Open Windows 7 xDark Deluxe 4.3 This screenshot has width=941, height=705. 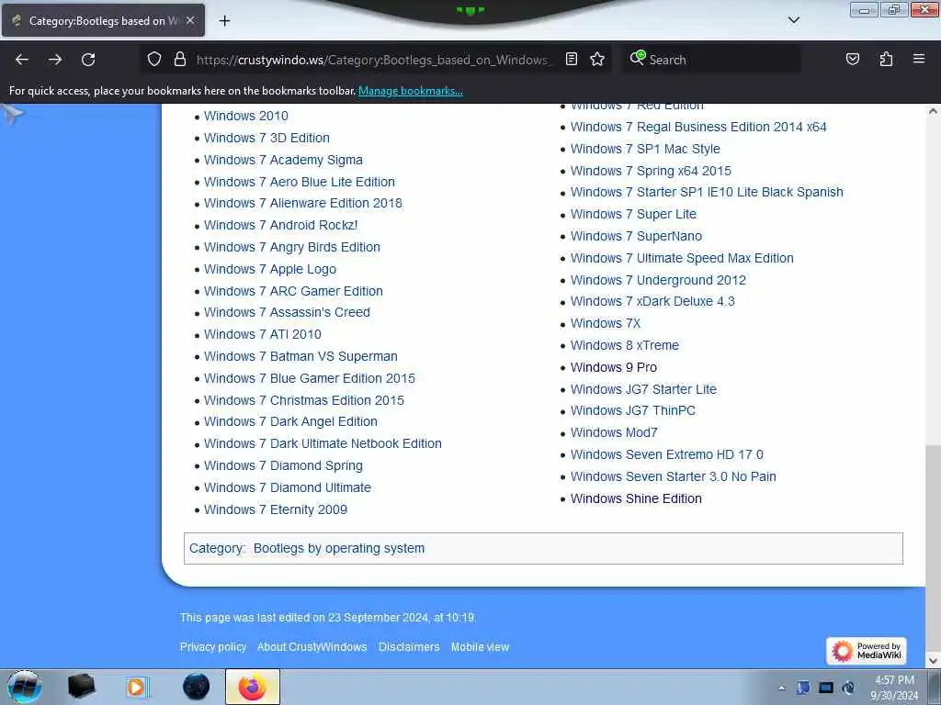coord(653,301)
